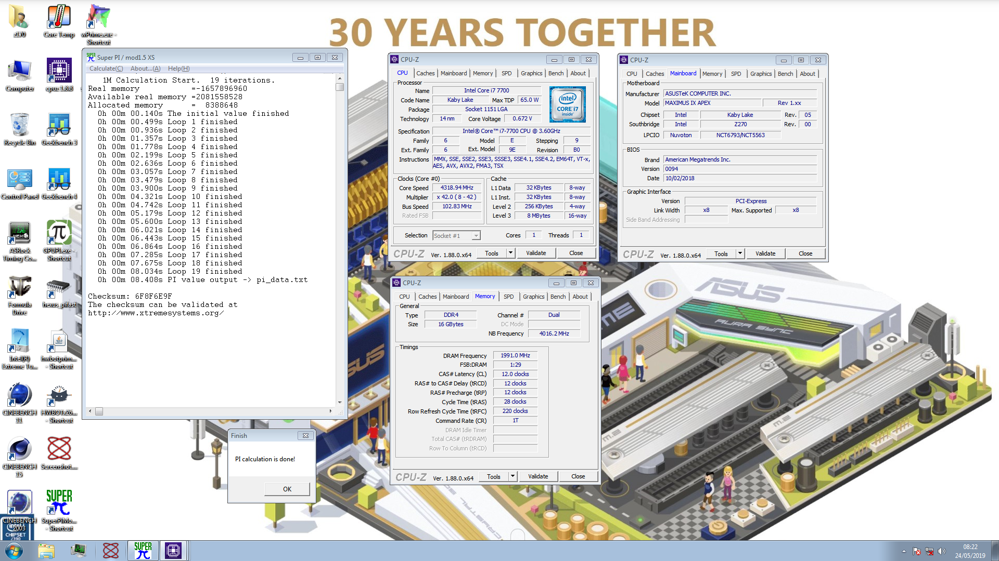Open Tools dropdown arrow in CPU tab window
The height and width of the screenshot is (561, 999).
click(x=510, y=253)
